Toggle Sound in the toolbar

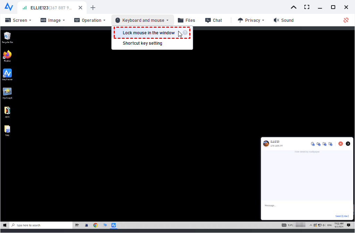(x=284, y=20)
